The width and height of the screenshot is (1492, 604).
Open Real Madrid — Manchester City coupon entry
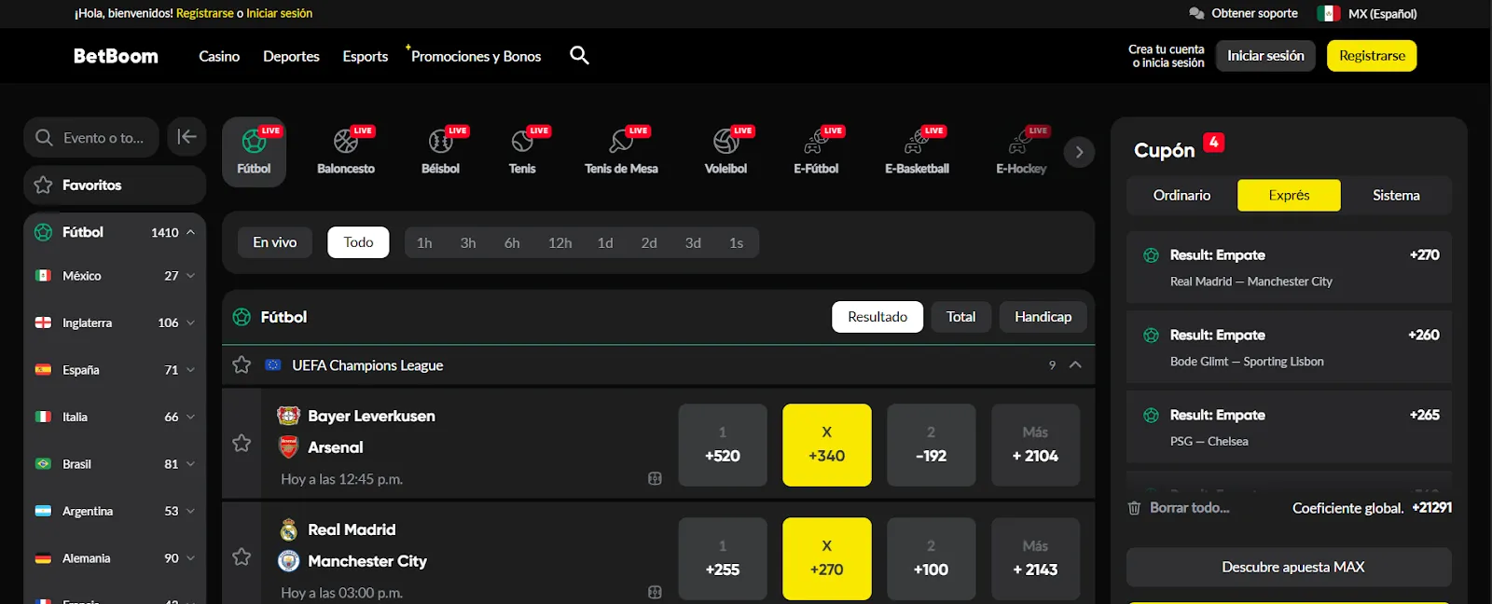click(x=1289, y=268)
